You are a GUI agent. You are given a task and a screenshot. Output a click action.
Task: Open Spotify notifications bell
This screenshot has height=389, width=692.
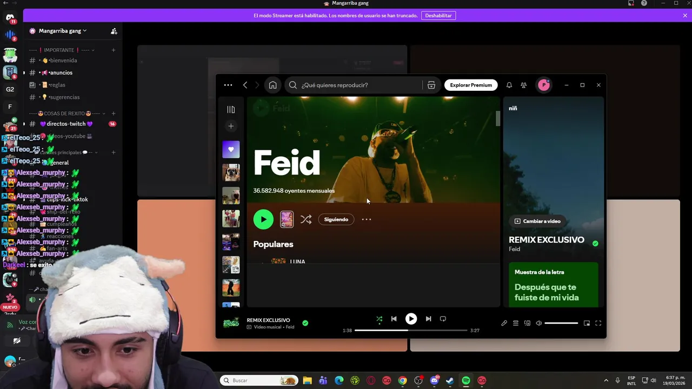(509, 85)
